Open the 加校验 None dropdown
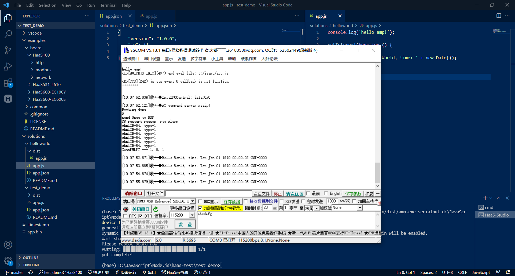The width and height of the screenshot is (515, 276). pyautogui.click(x=360, y=208)
